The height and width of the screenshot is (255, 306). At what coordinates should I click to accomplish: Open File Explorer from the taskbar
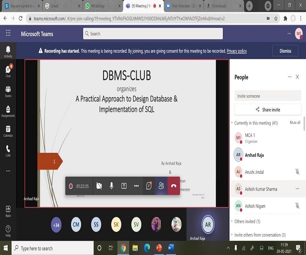pos(135,248)
